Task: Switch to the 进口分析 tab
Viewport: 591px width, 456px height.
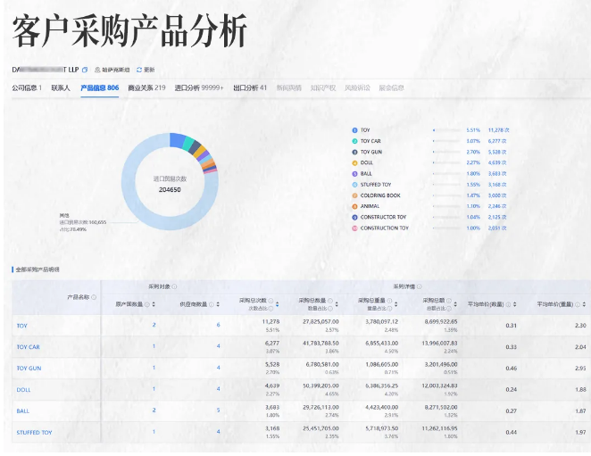Action: point(198,88)
